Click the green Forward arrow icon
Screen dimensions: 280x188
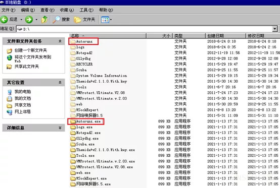tap(29, 20)
